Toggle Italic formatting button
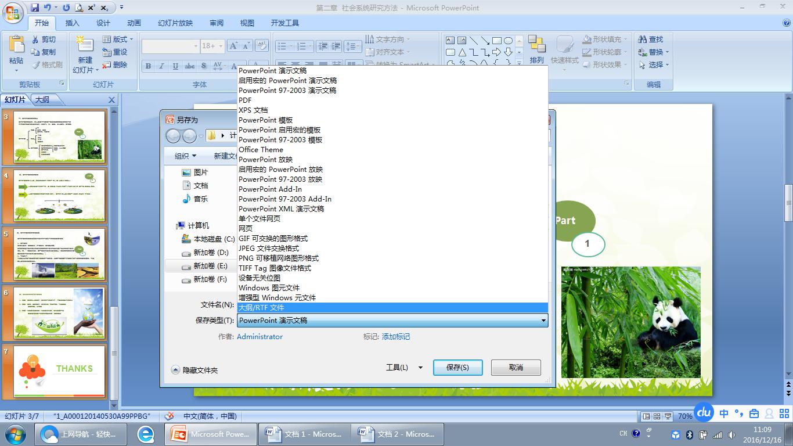This screenshot has width=793, height=446. pos(162,66)
